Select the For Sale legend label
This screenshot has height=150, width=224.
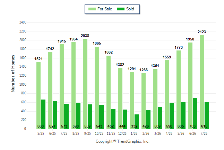105,9
